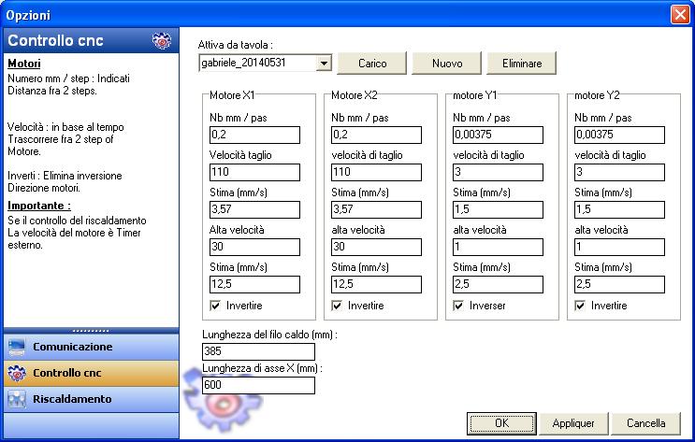The image size is (695, 442).
Task: Click the Comunicazione sidebar icon
Action: (16, 347)
